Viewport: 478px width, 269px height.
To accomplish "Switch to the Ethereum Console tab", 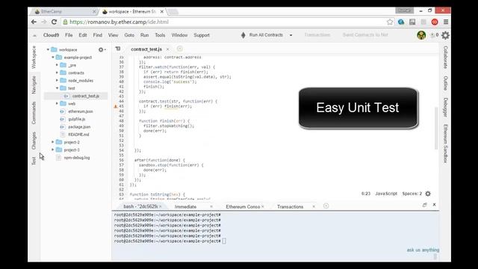I will pyautogui.click(x=243, y=206).
